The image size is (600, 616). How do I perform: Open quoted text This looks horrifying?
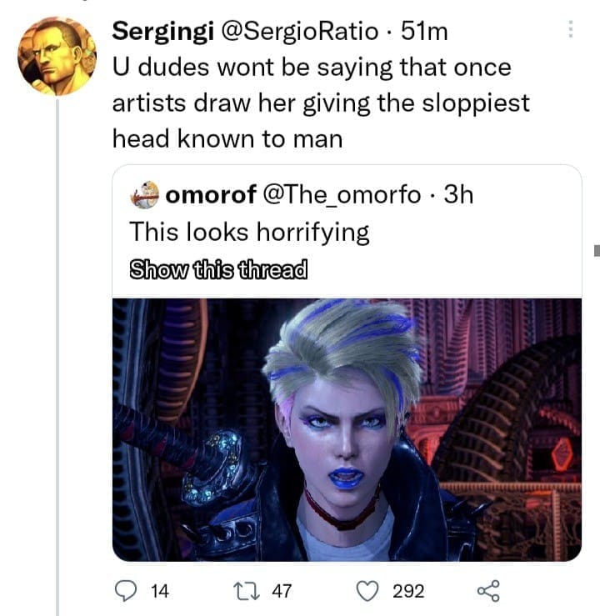tap(249, 231)
